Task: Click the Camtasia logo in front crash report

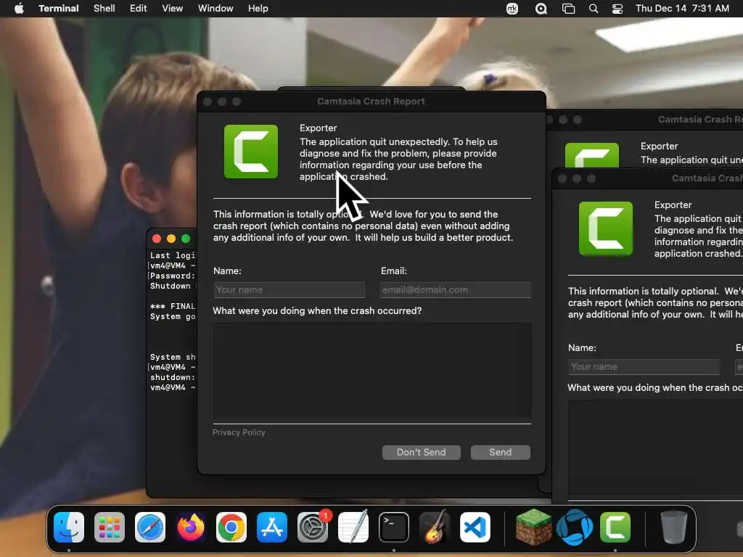Action: [x=251, y=152]
